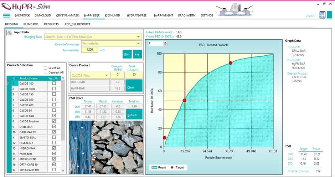Click the product list scroll up arrow
This screenshot has width=335, height=177.
63,78
